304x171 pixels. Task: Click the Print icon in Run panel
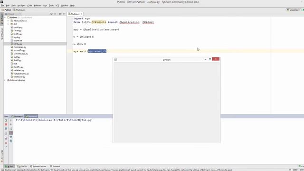11,137
